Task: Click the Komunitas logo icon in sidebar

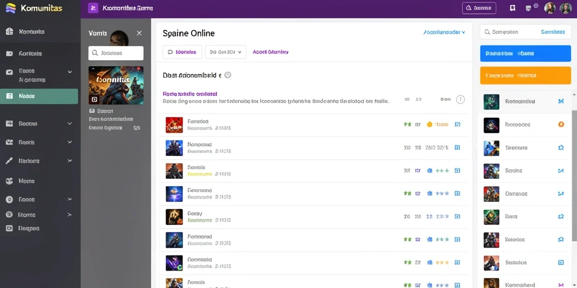Action: click(x=11, y=8)
